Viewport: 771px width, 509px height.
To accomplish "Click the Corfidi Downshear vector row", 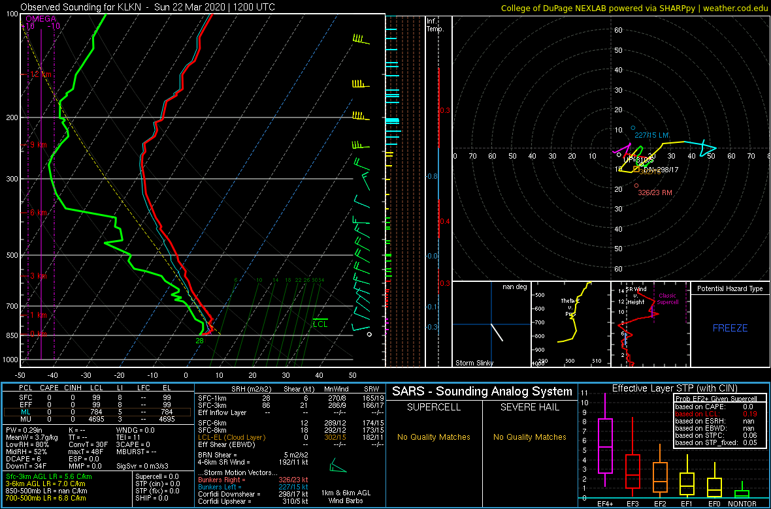I will click(253, 494).
